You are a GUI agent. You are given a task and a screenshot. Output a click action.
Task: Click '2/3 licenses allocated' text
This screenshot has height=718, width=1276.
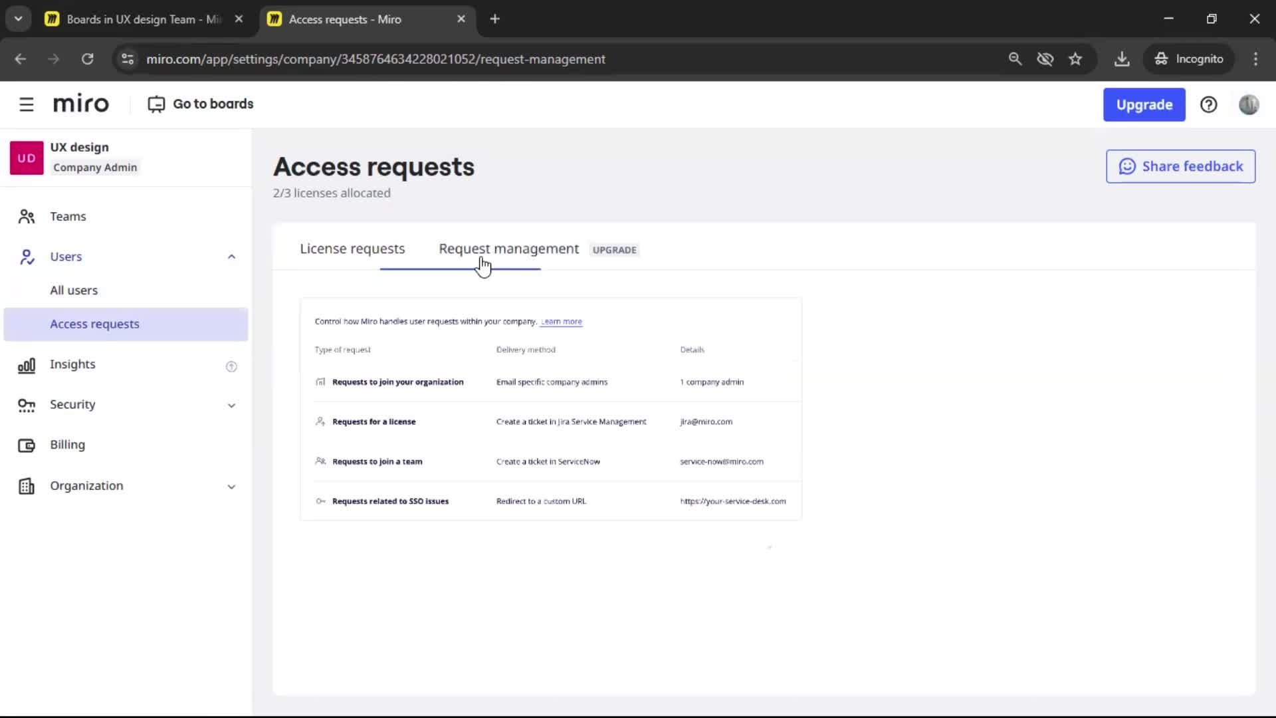click(x=332, y=193)
